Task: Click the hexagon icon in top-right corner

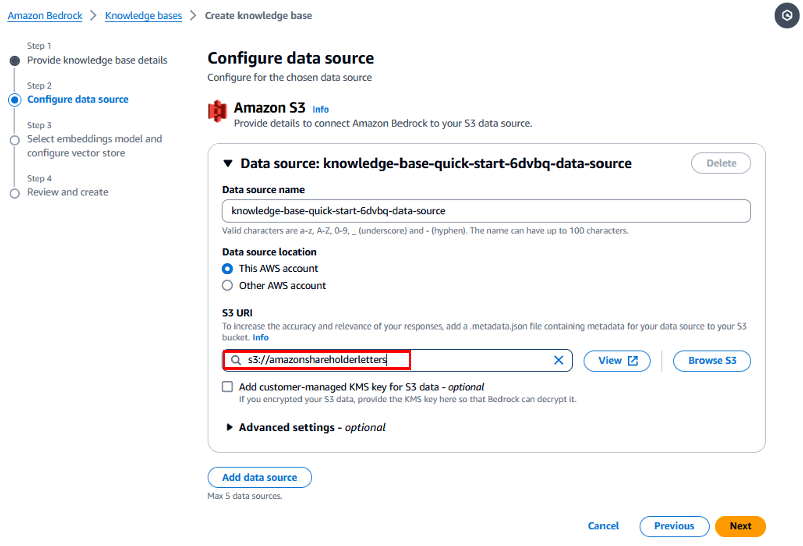Action: pyautogui.click(x=787, y=16)
